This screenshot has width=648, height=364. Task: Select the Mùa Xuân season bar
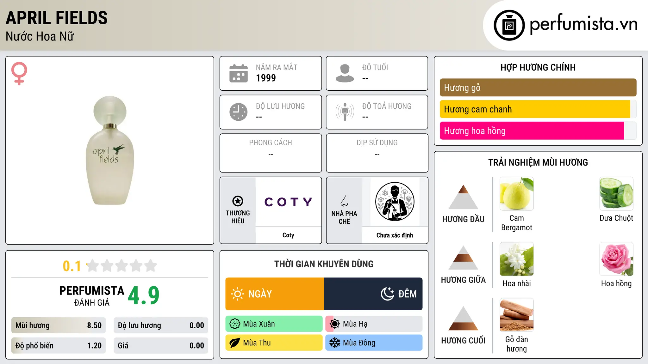[274, 324]
